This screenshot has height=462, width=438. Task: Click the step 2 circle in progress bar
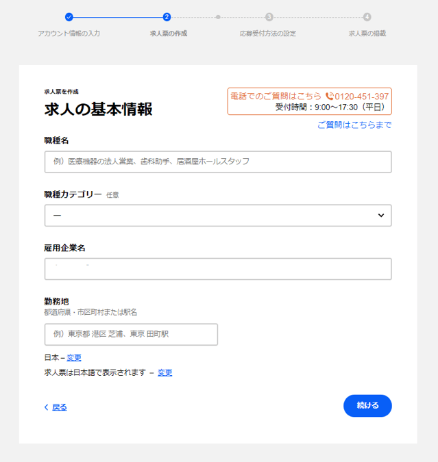coord(167,17)
